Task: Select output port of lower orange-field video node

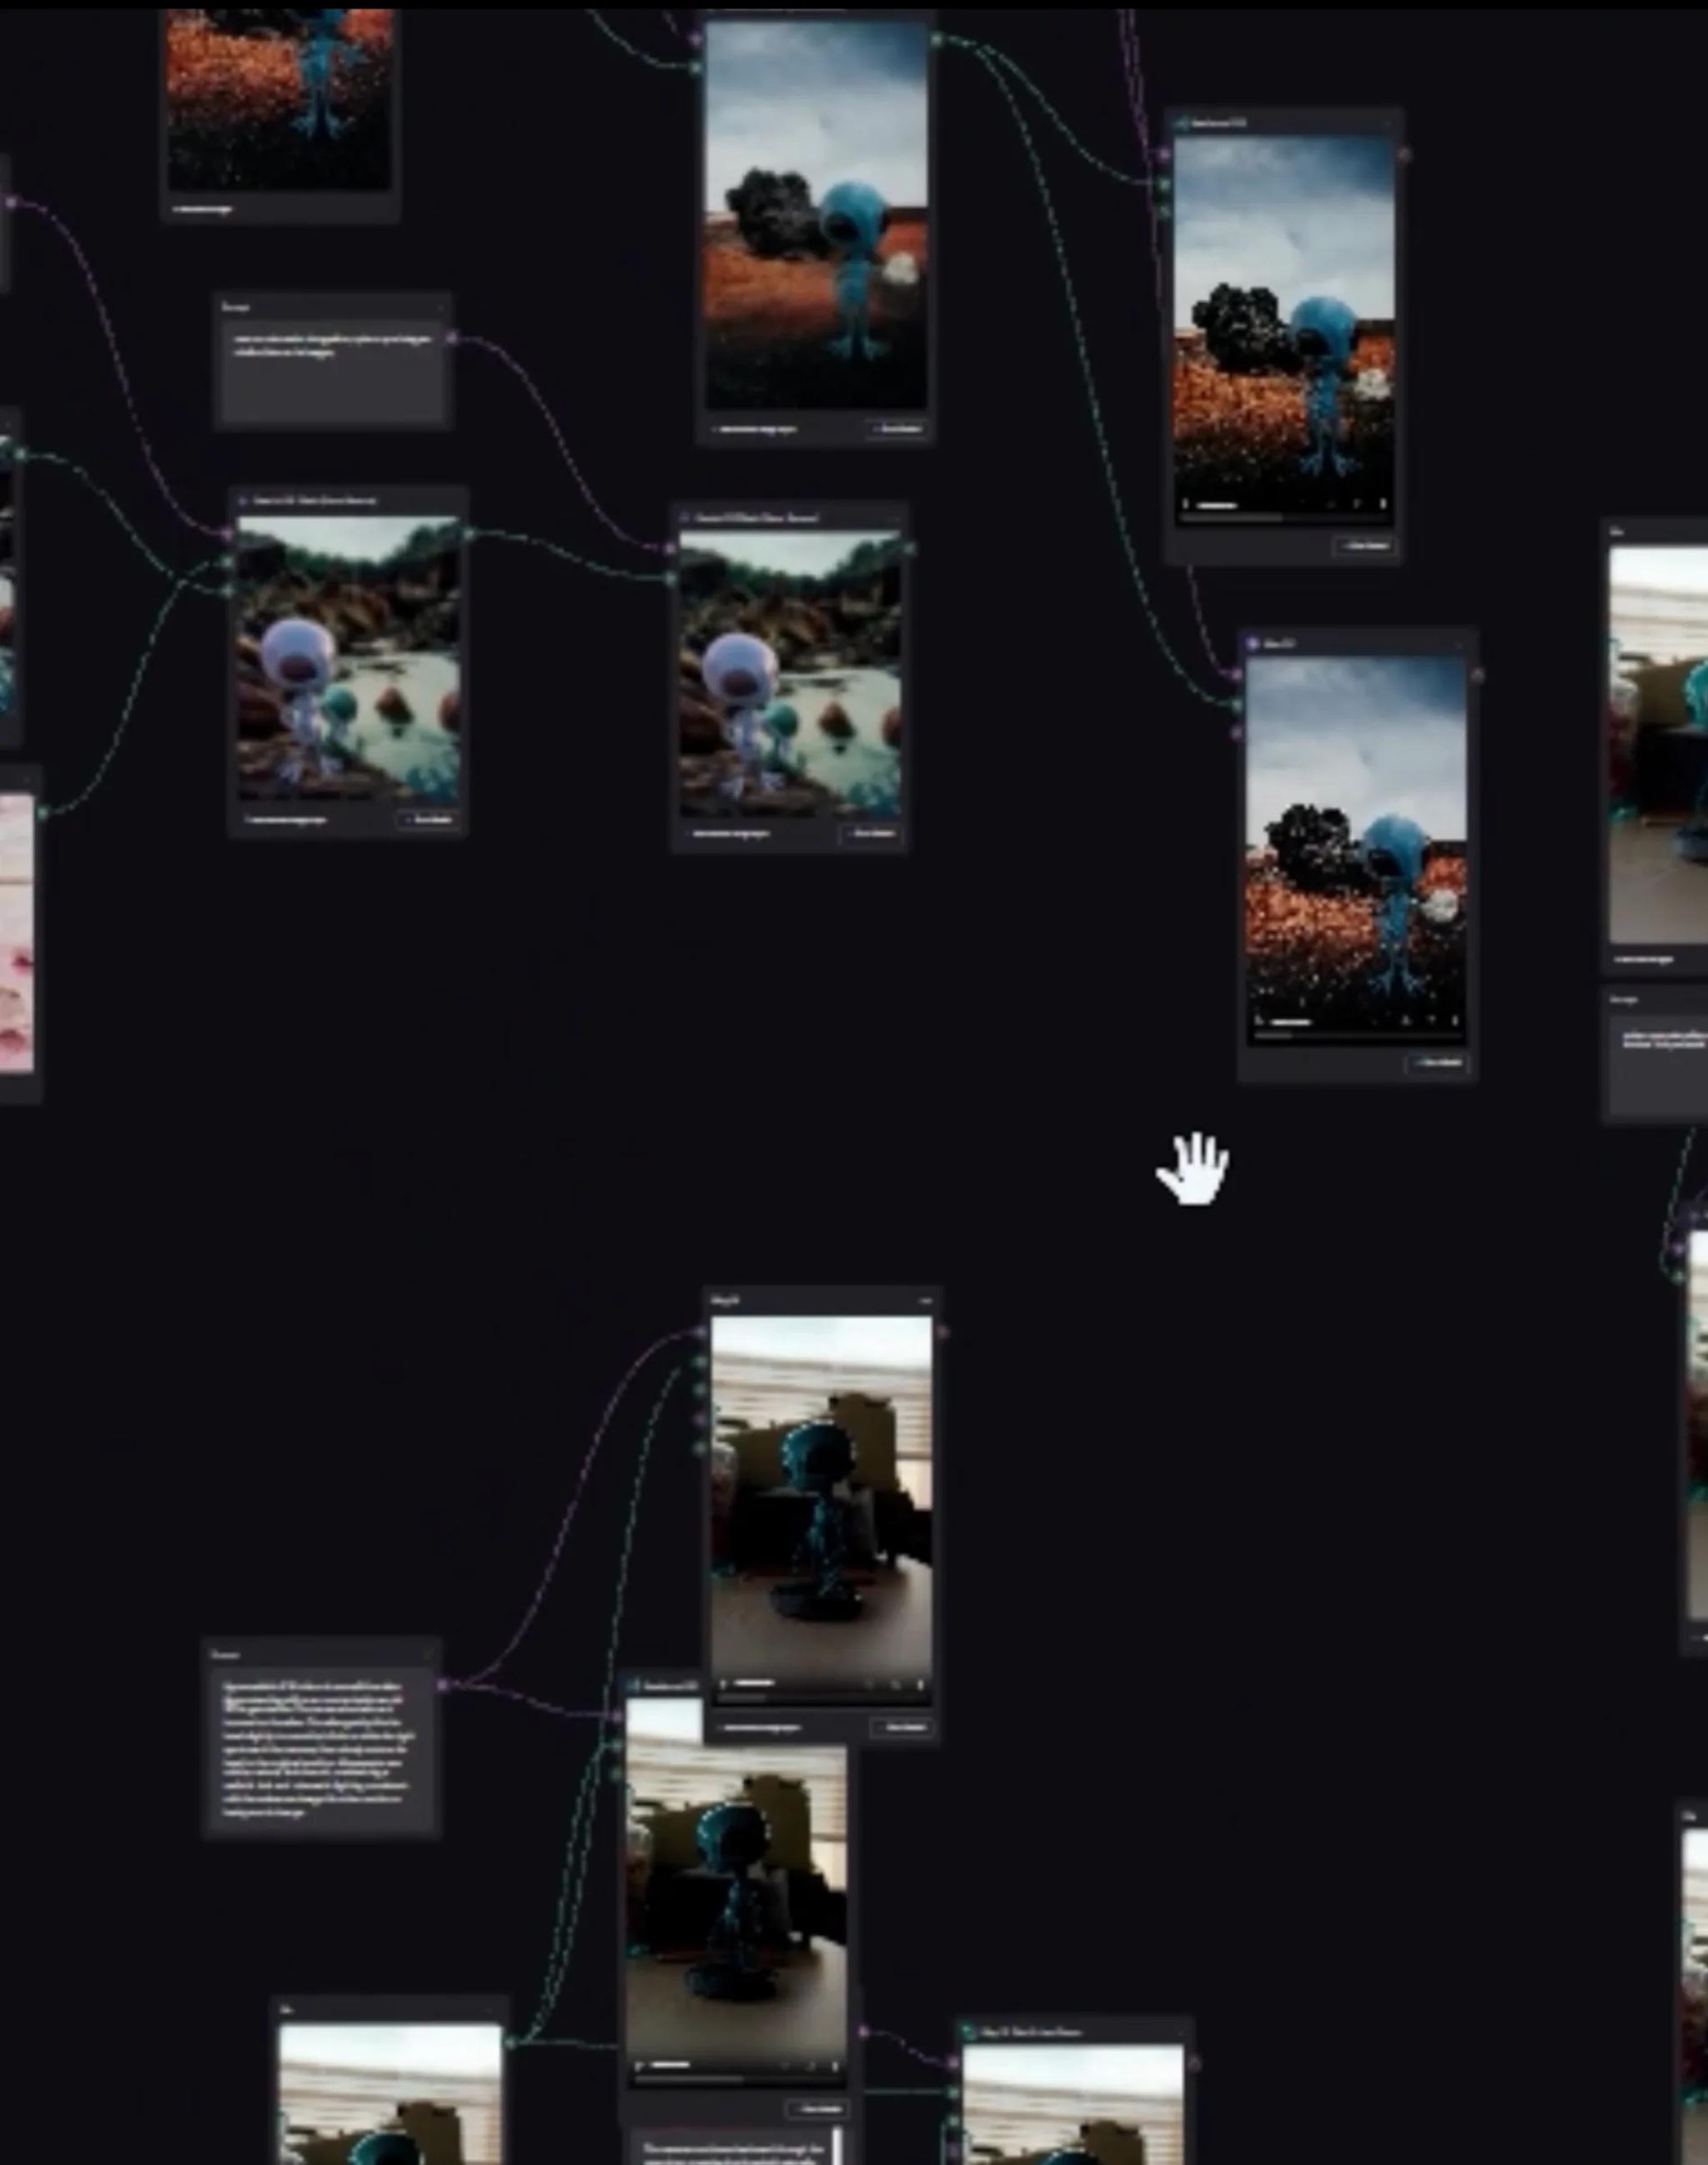Action: tap(1477, 676)
